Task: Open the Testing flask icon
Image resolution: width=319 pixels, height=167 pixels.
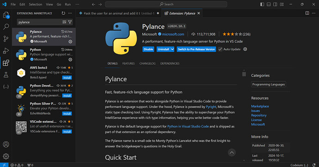Action: [6, 75]
